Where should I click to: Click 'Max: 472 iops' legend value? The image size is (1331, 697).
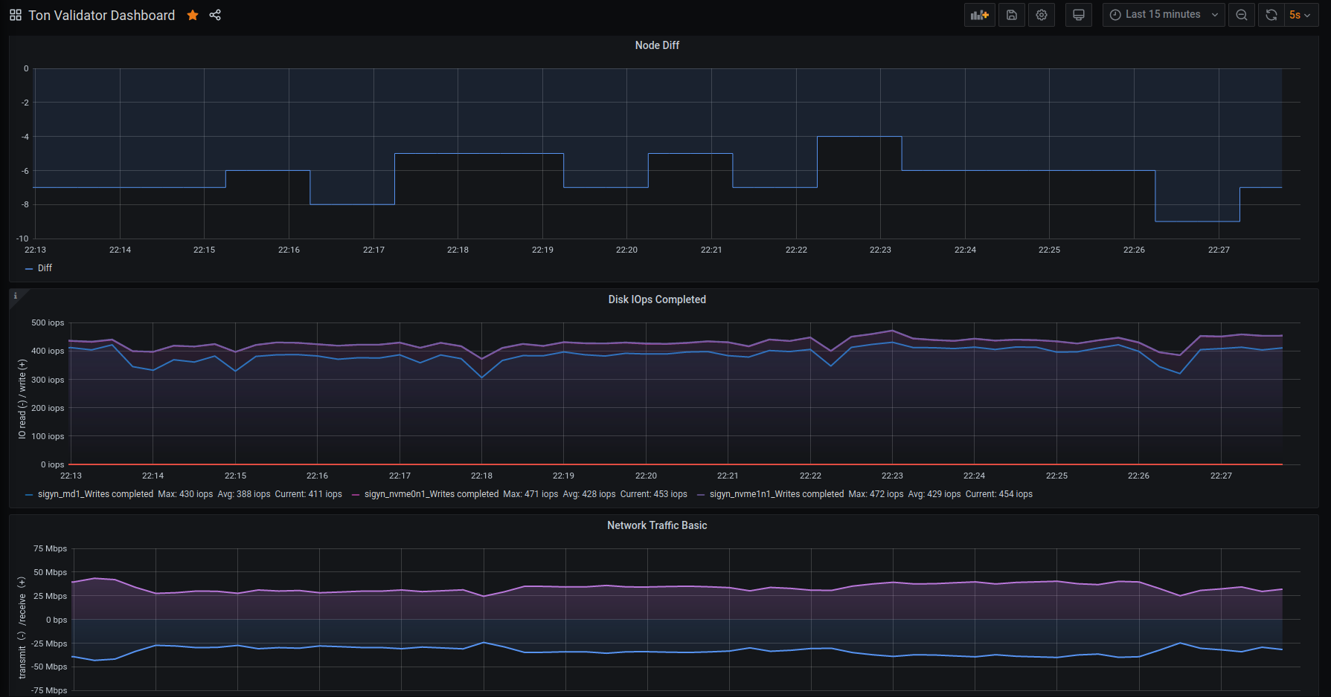876,494
